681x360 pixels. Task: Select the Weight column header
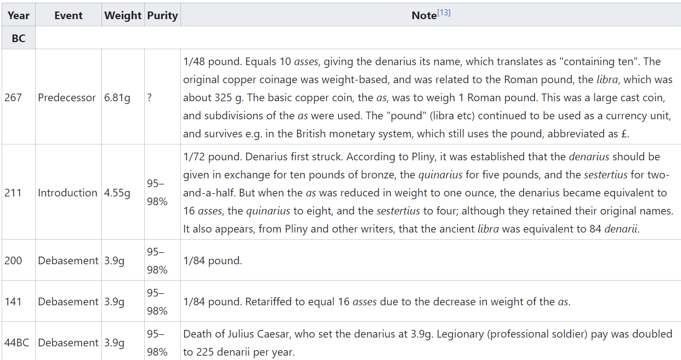click(x=123, y=15)
